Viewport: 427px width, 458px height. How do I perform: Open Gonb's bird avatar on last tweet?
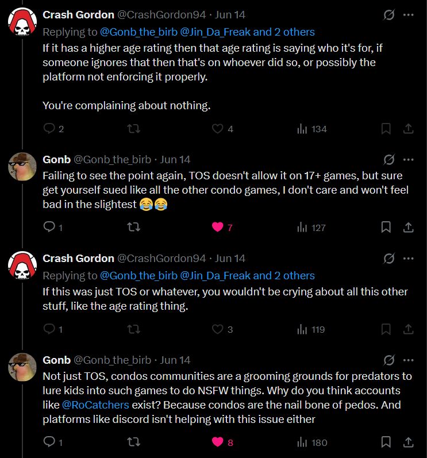pos(22,367)
